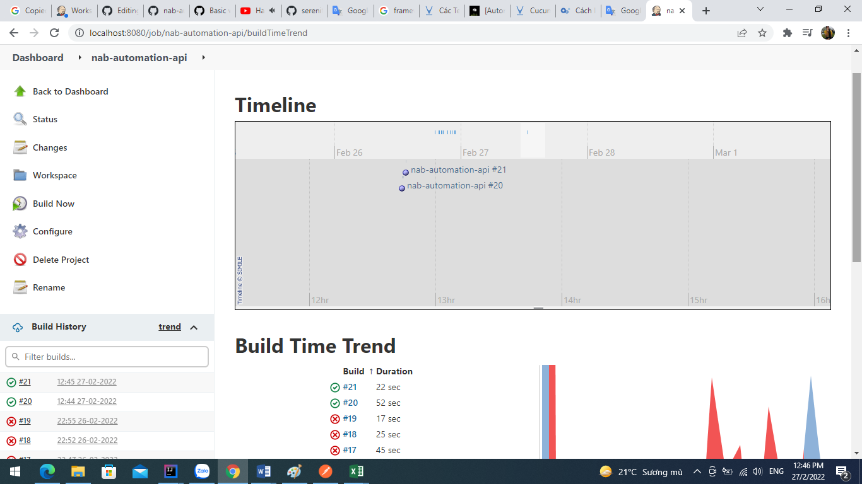Open the #21 link in Build Time Trend table

click(350, 387)
